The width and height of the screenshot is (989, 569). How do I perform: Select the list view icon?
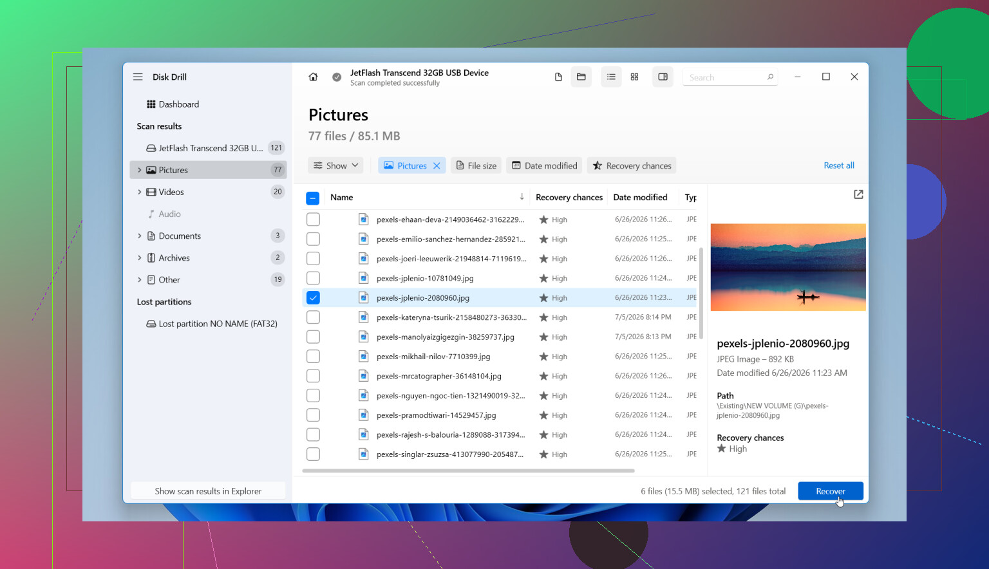tap(611, 77)
